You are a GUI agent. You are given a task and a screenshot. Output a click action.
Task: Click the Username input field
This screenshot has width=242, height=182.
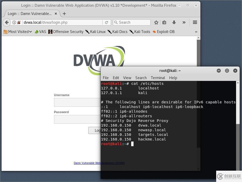[77, 102]
